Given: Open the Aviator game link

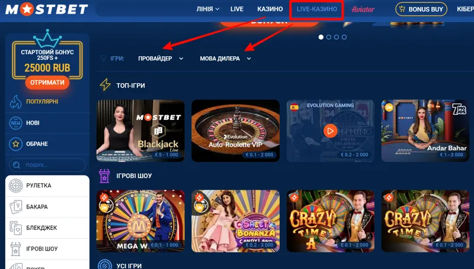Looking at the screenshot, I should pyautogui.click(x=363, y=9).
